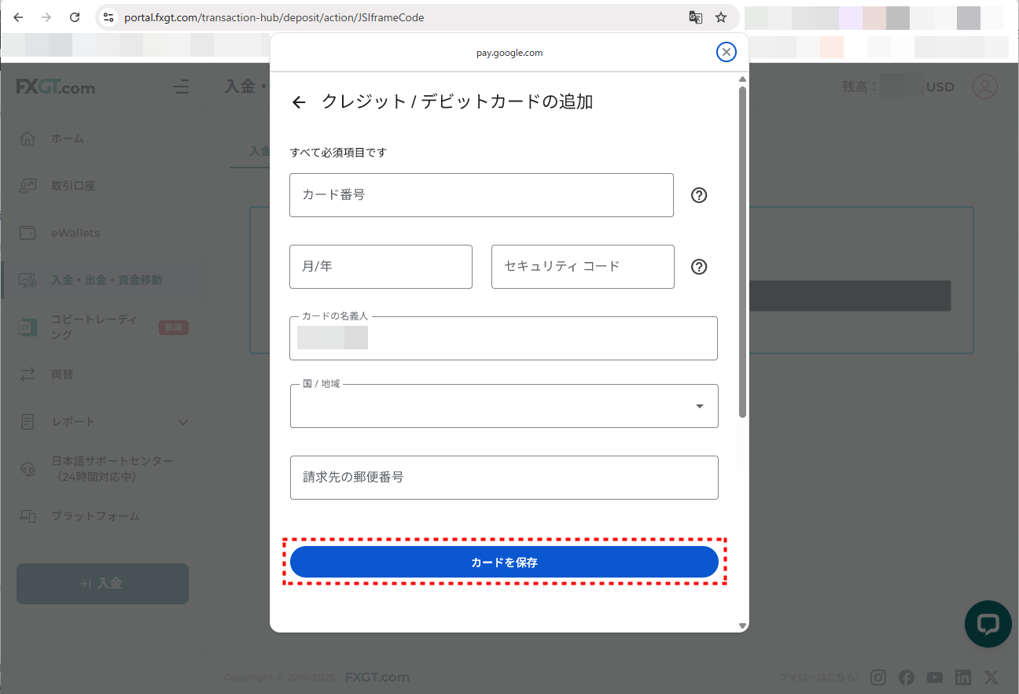Screen dimensions: 1019x694
Task: Open site information icon in address bar
Action: (109, 17)
